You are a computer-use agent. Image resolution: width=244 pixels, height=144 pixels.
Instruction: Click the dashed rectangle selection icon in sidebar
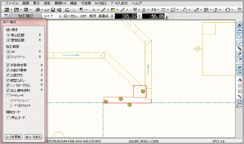tap(240, 91)
